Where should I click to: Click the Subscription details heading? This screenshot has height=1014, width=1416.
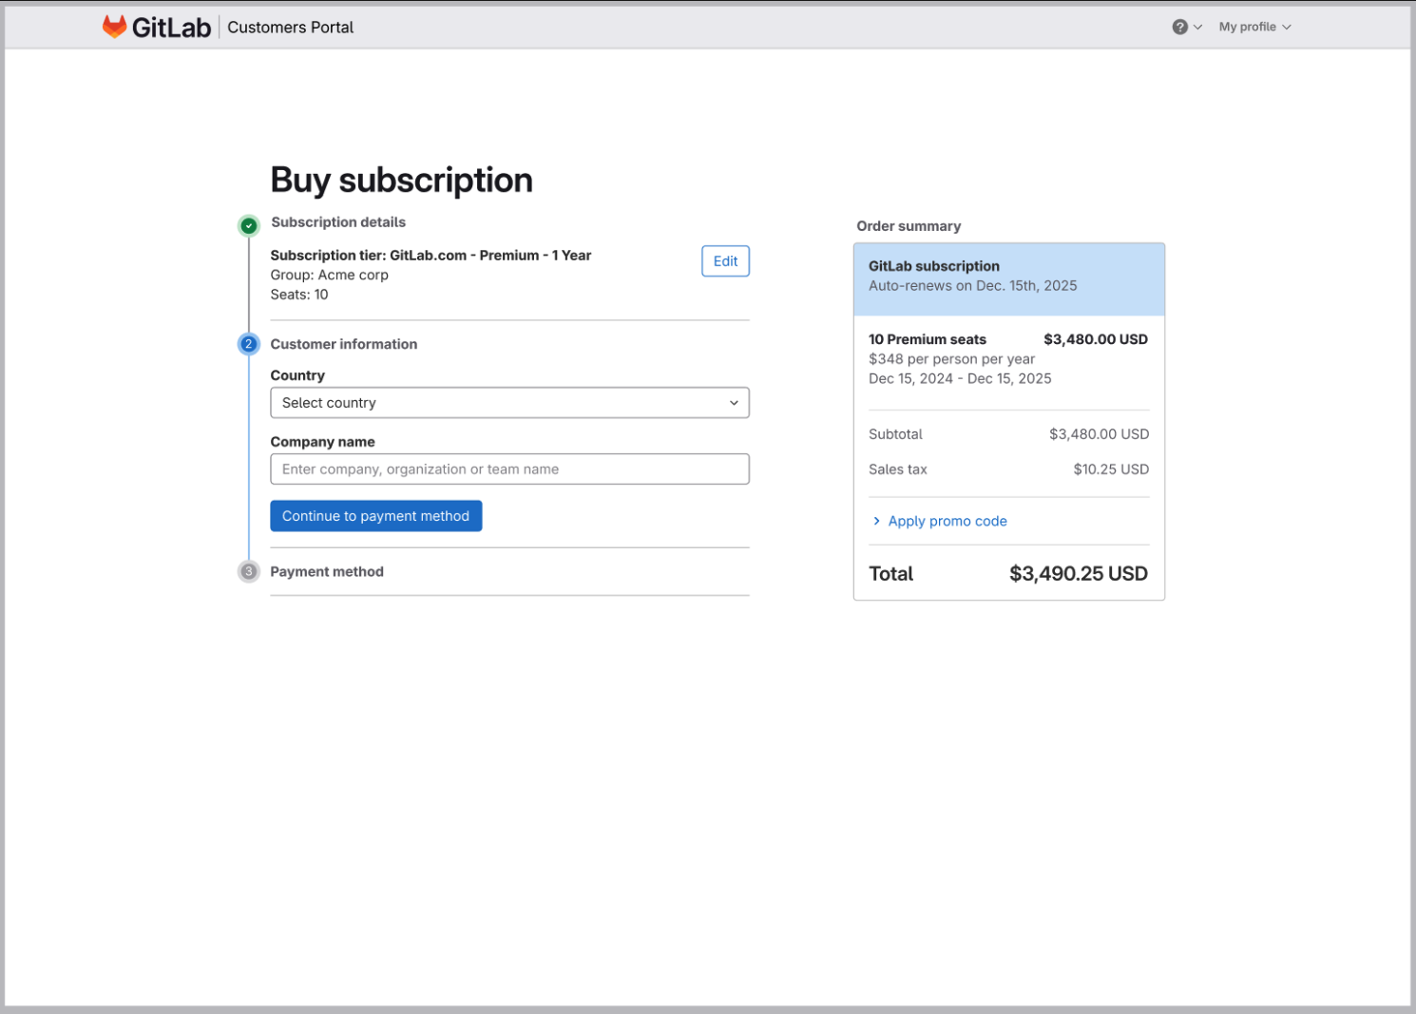[x=338, y=222]
